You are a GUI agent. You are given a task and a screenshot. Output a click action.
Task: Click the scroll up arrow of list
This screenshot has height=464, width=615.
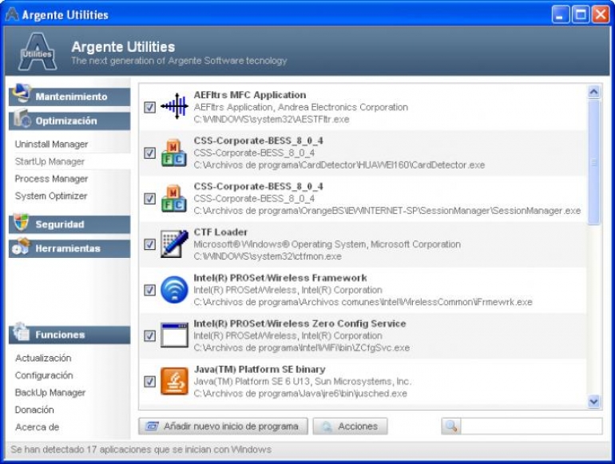pos(593,92)
